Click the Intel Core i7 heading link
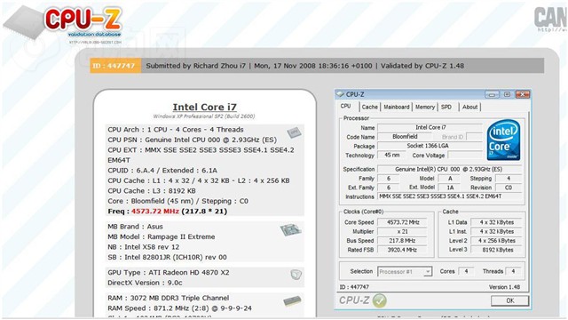Viewport: 568px width, 320px height. point(205,107)
